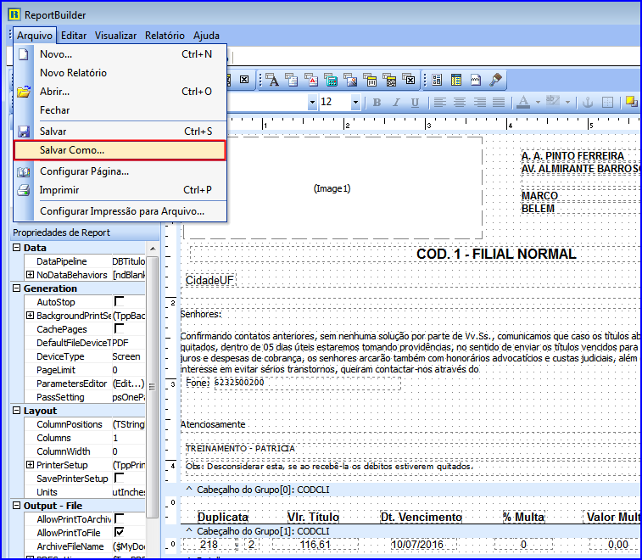The height and width of the screenshot is (560, 642).
Task: Select the SubReport component tool
Action: click(x=456, y=80)
